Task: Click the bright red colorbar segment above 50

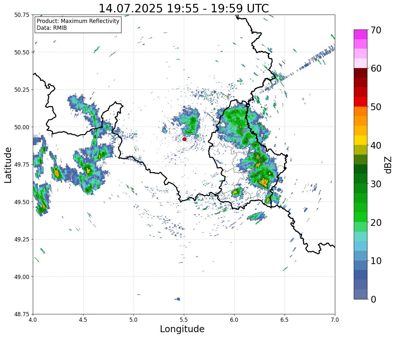Action: click(x=361, y=101)
